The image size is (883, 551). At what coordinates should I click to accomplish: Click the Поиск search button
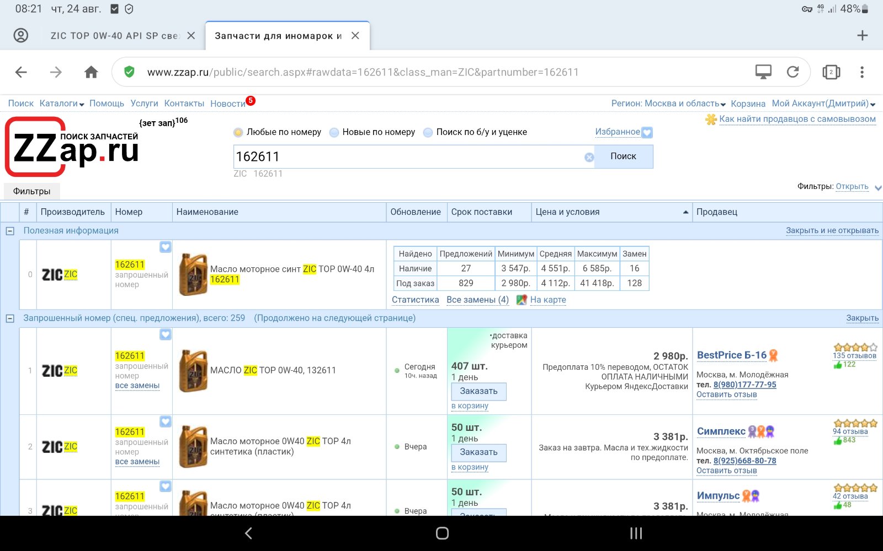click(x=623, y=156)
